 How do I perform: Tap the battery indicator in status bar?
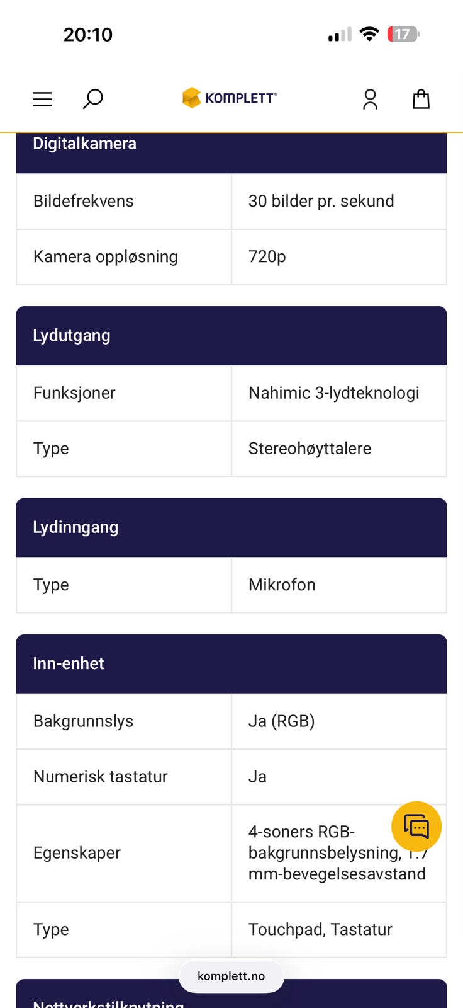(403, 34)
